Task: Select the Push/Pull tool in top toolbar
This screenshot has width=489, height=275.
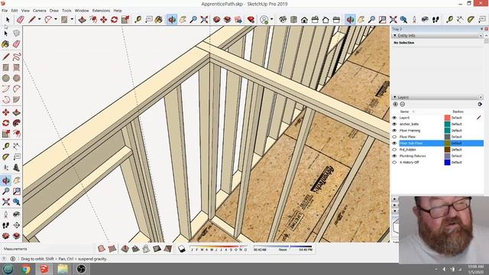Action: pos(82,20)
